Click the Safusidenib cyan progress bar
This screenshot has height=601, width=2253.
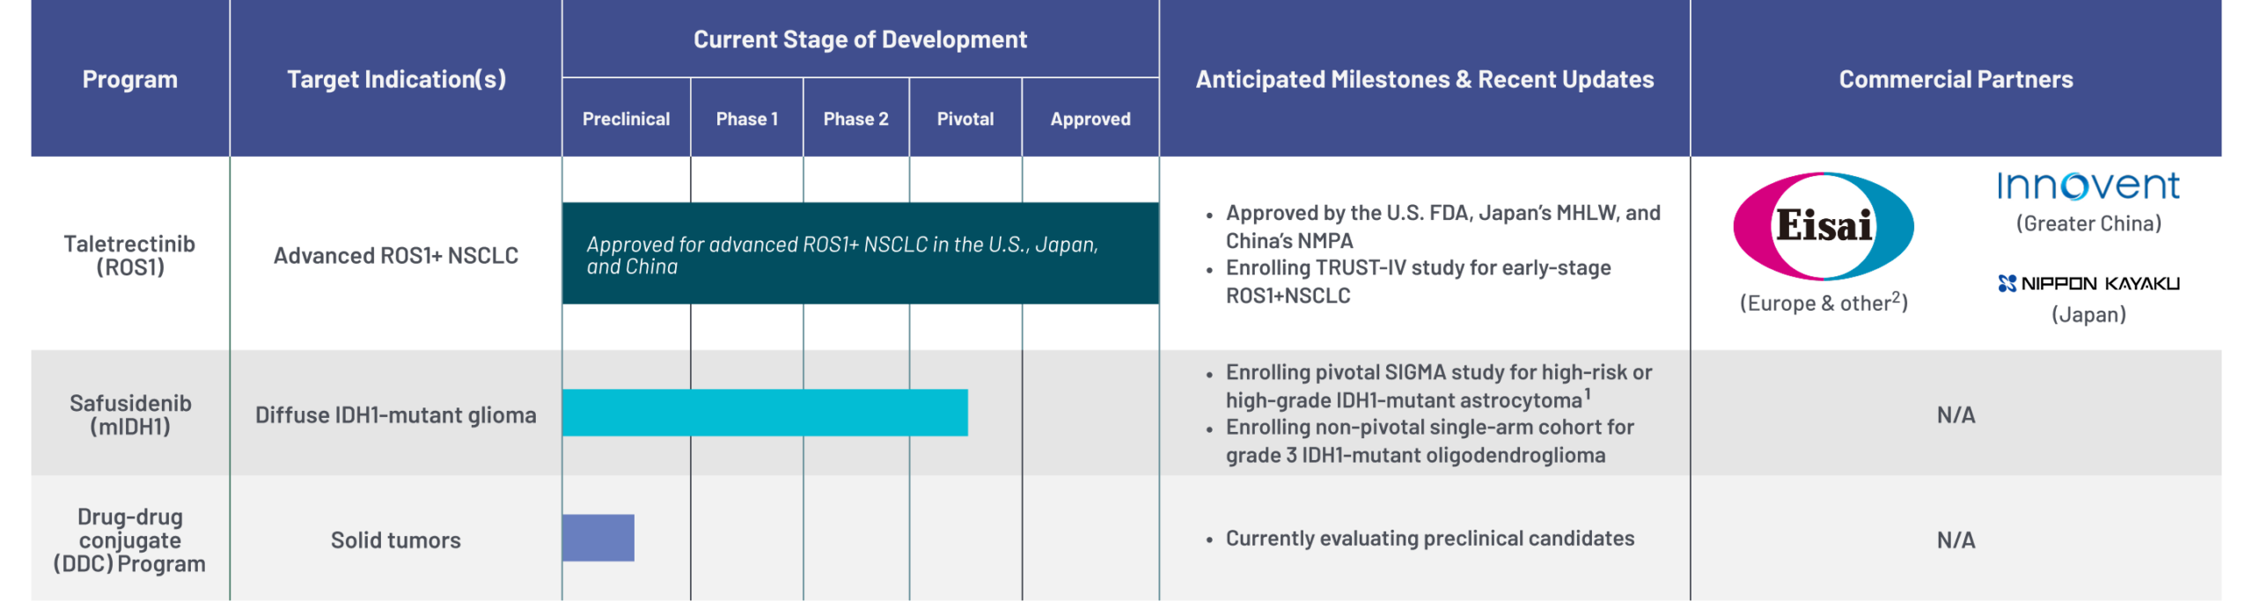point(764,413)
